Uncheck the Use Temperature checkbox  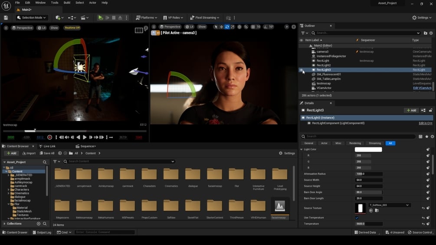pos(357,218)
